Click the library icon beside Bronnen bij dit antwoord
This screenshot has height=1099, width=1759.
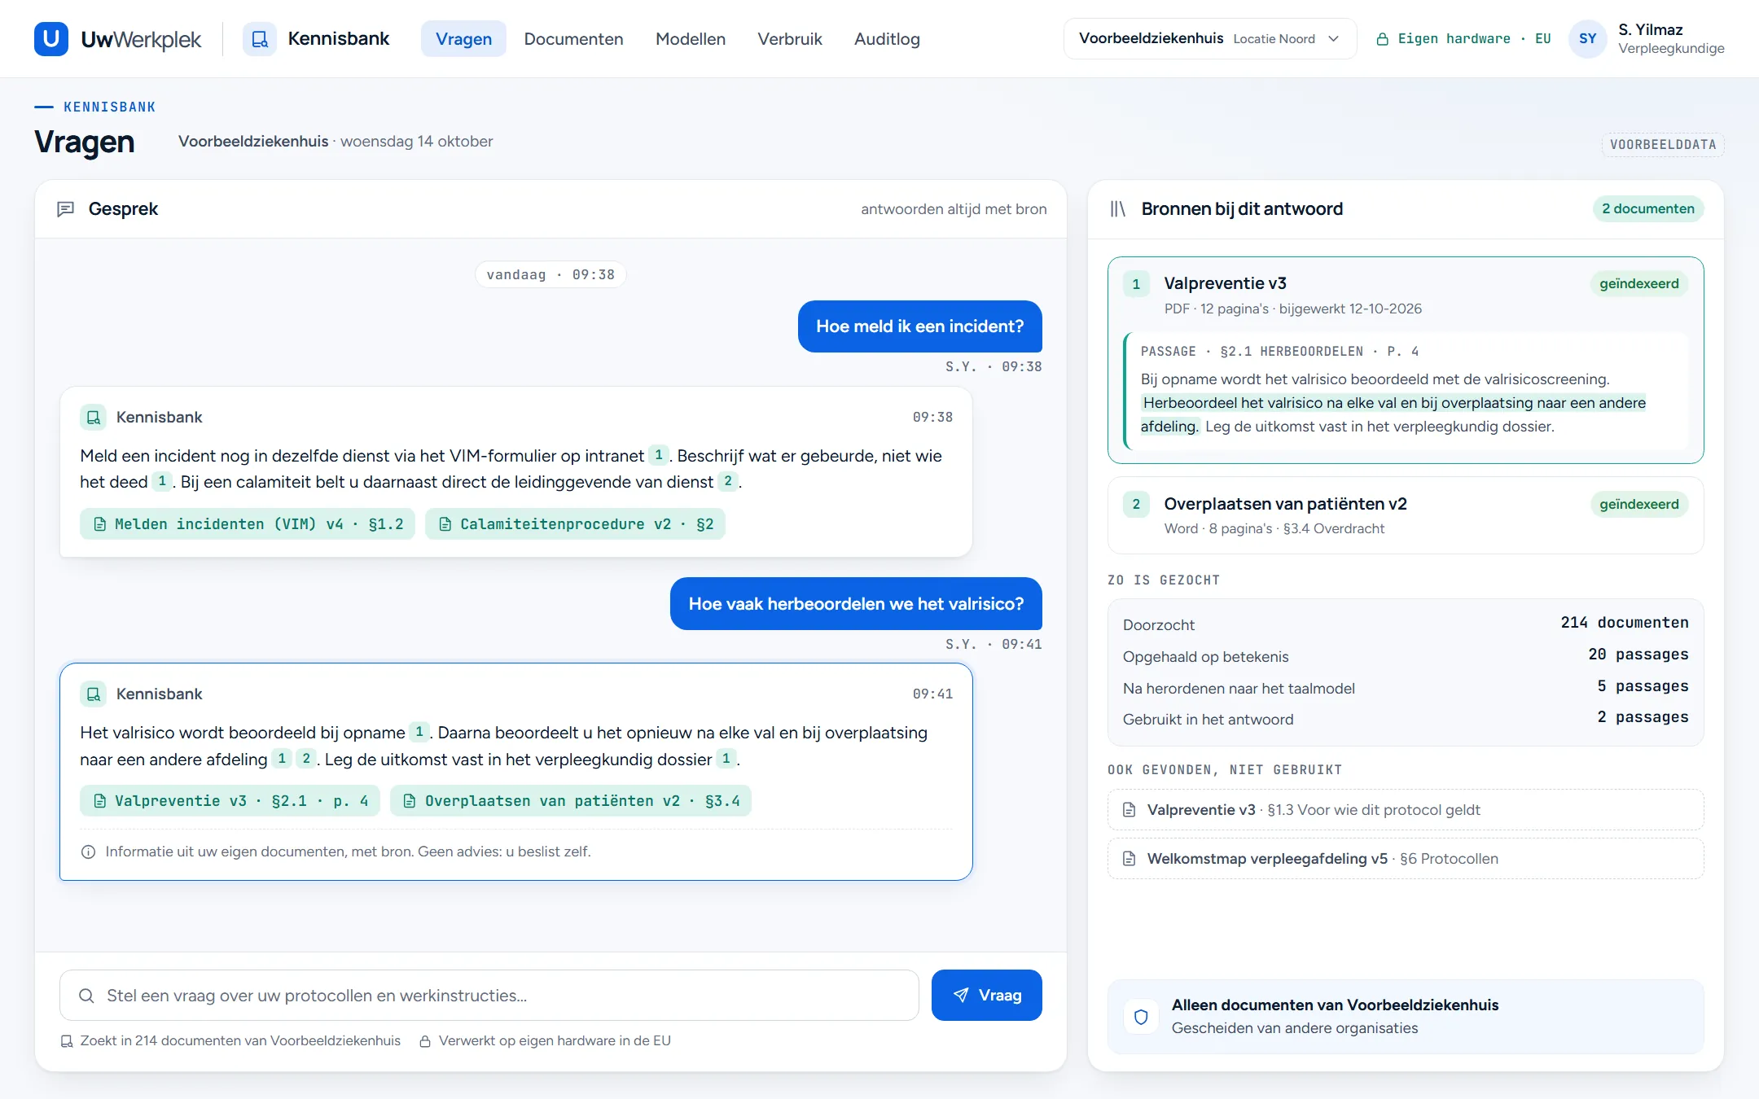point(1118,209)
